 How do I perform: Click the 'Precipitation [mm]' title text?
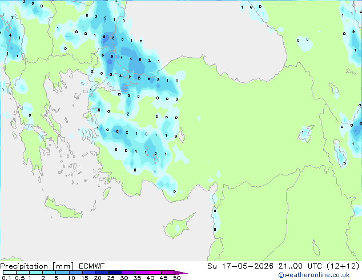point(37,266)
